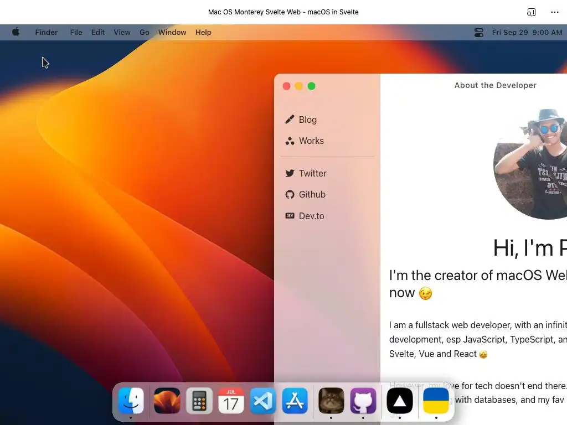Image resolution: width=567 pixels, height=425 pixels.
Task: Open the Apple menu
Action: (x=16, y=32)
